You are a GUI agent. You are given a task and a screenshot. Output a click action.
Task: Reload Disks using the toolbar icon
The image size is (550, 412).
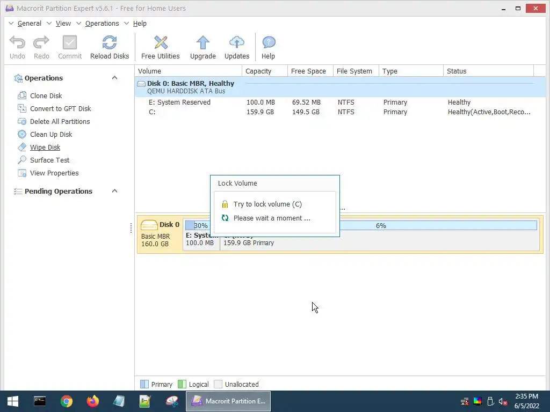[x=110, y=42]
